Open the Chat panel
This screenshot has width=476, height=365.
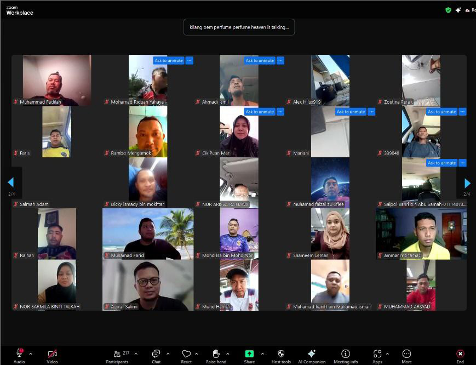[156, 355]
